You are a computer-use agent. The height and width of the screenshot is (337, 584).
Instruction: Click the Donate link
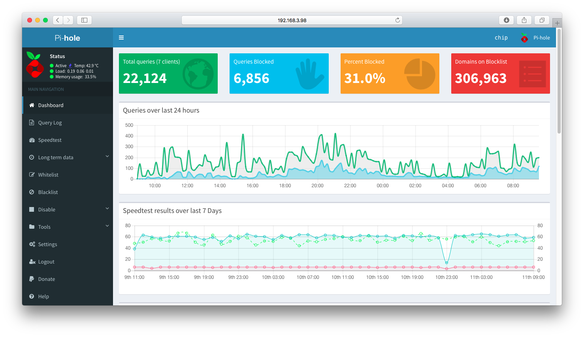pyautogui.click(x=68, y=279)
